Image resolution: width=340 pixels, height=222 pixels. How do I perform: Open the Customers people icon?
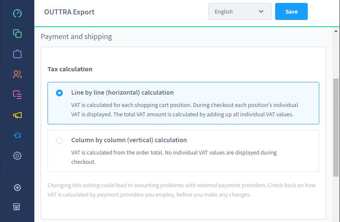17,74
